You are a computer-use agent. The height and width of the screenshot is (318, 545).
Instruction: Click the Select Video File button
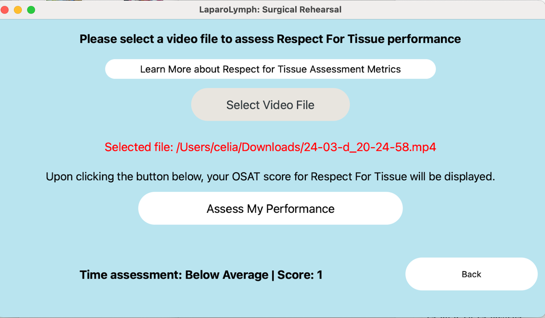click(x=270, y=105)
